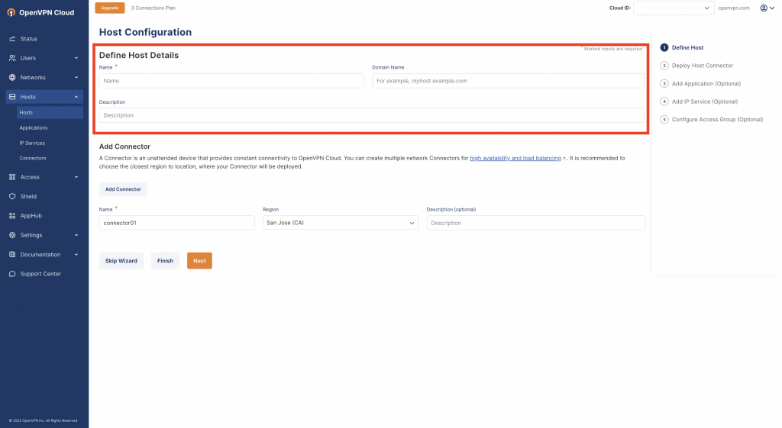Expand the Settings menu chevron
Viewport: 782px width, 428px height.
[76, 235]
